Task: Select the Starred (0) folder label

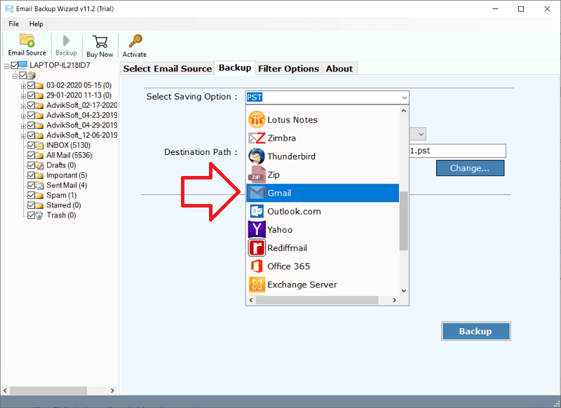Action: pos(64,205)
